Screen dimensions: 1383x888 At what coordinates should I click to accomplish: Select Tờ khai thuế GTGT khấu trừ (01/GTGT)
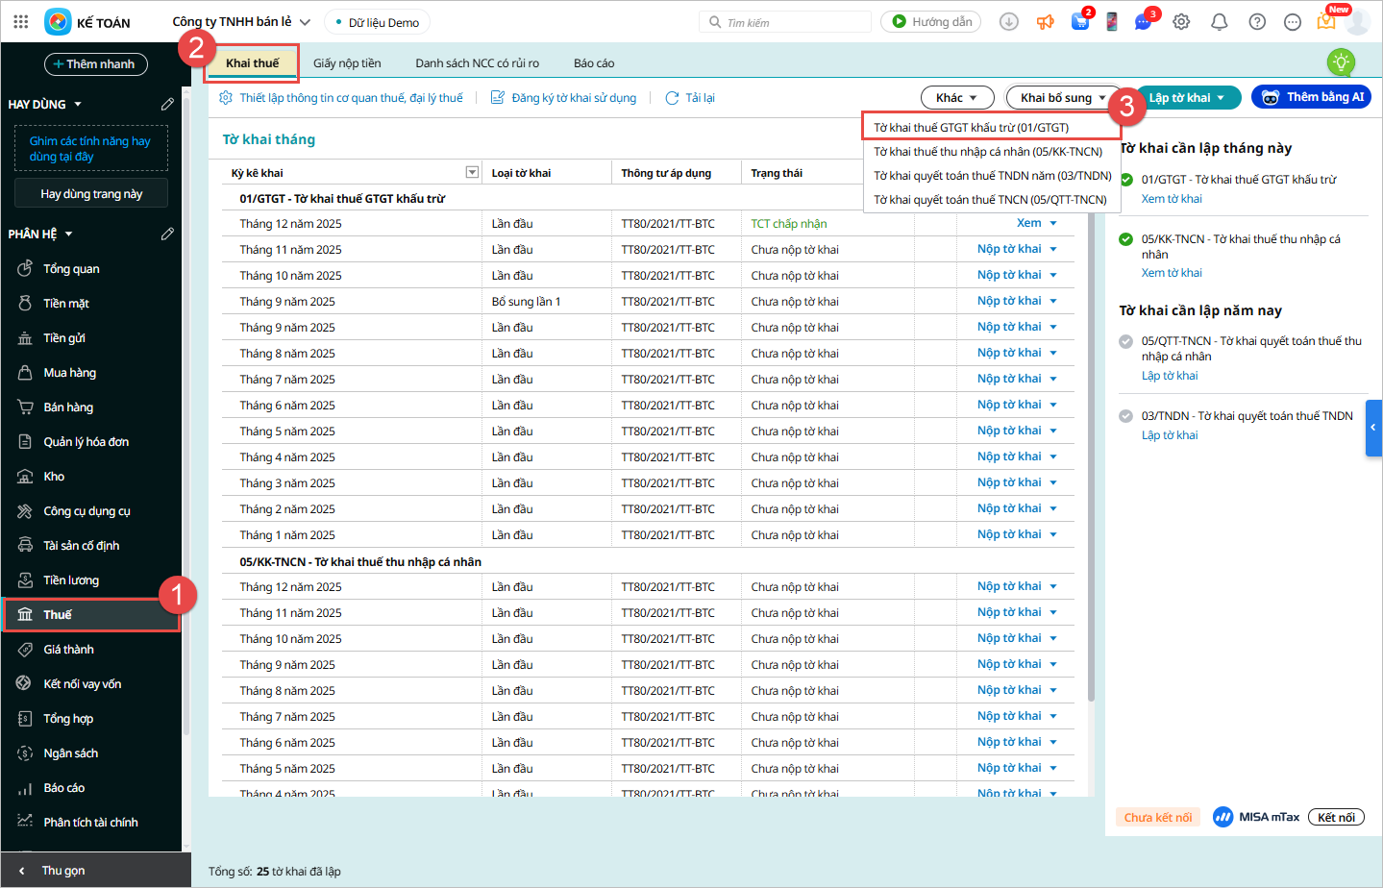[x=971, y=128]
